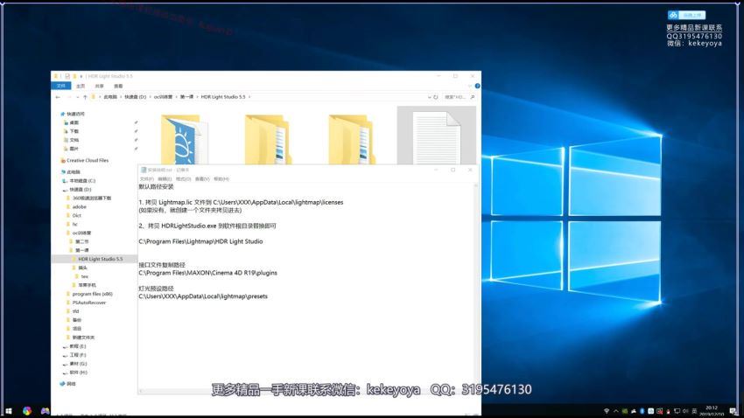This screenshot has width=744, height=418.
Task: Click Notepad's horizontal scrollbar
Action: click(306, 391)
